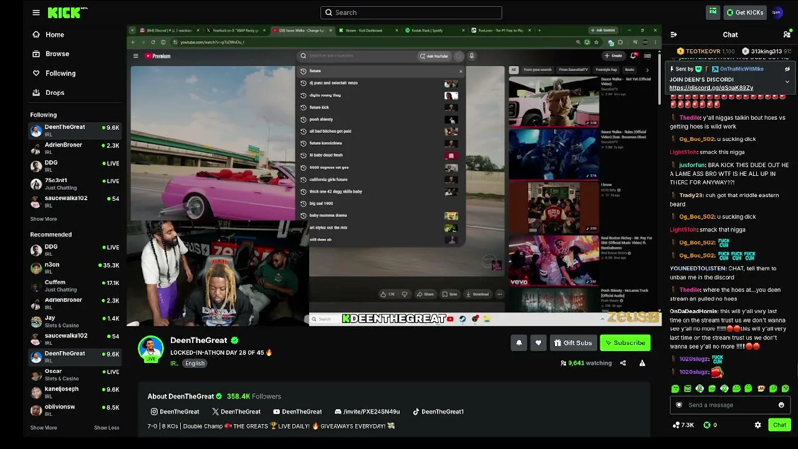Focus the Kick search box
798x449 pixels.
coord(411,12)
